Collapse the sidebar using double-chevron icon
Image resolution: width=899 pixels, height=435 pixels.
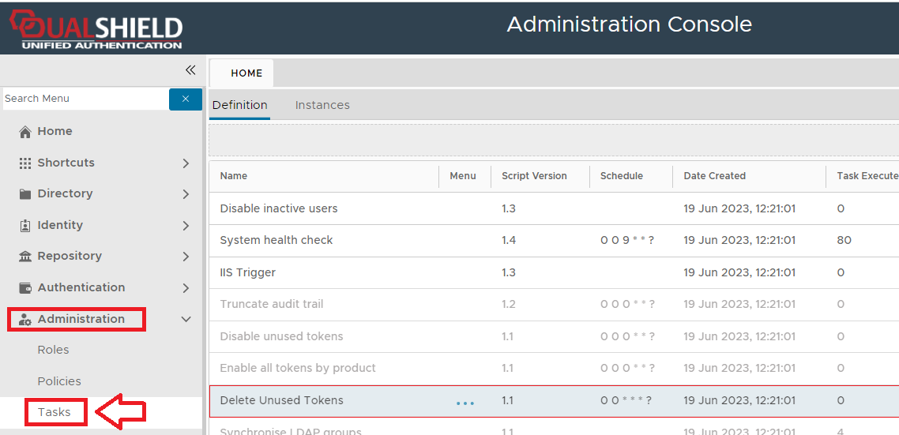pos(190,70)
